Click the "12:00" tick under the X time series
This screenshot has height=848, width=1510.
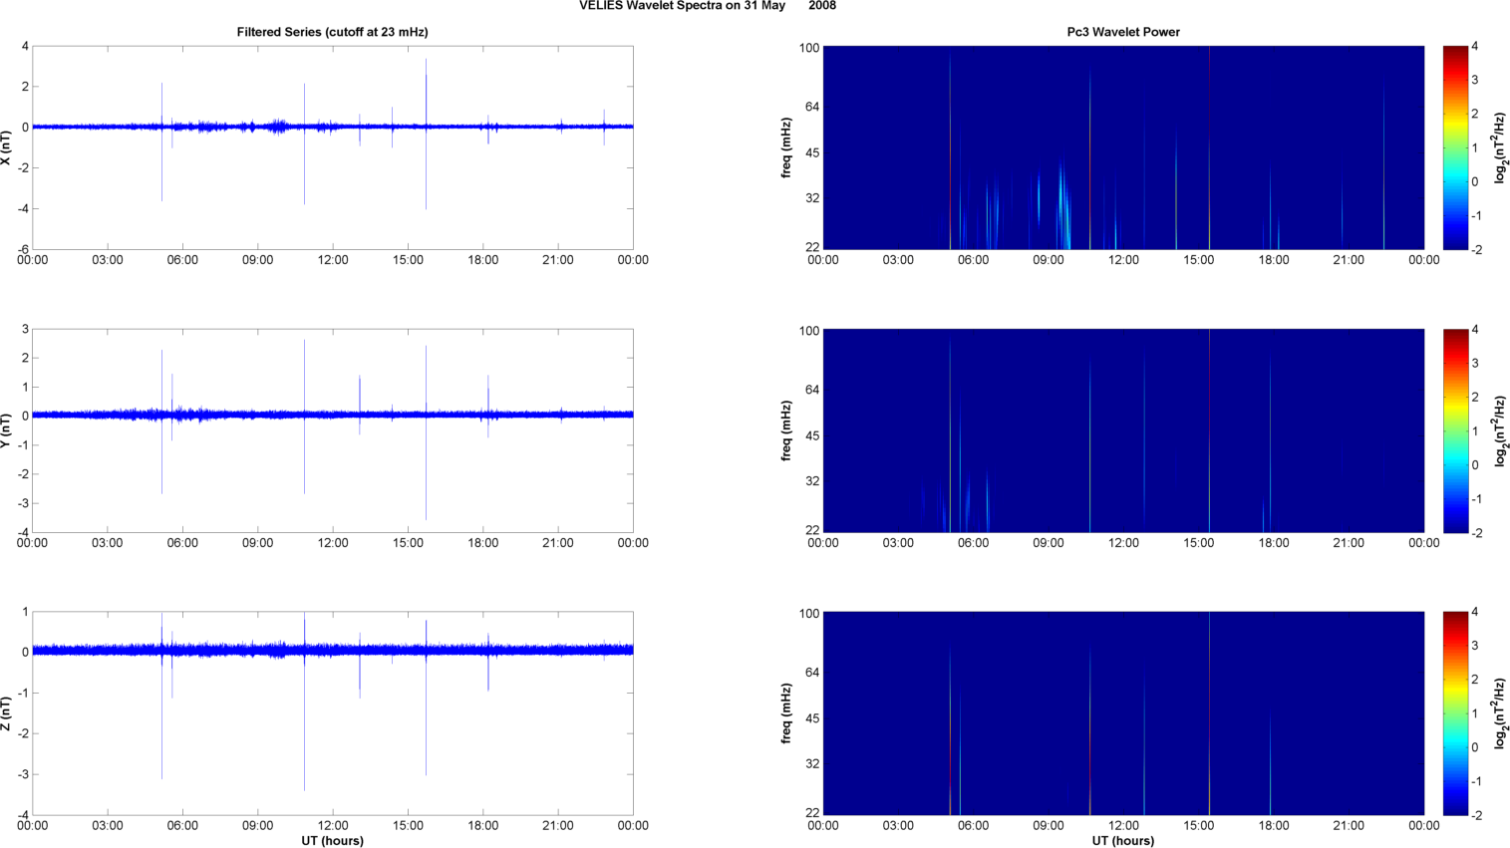pos(333,260)
